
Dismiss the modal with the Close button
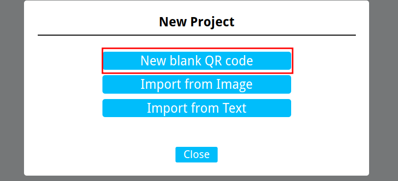[x=197, y=155]
